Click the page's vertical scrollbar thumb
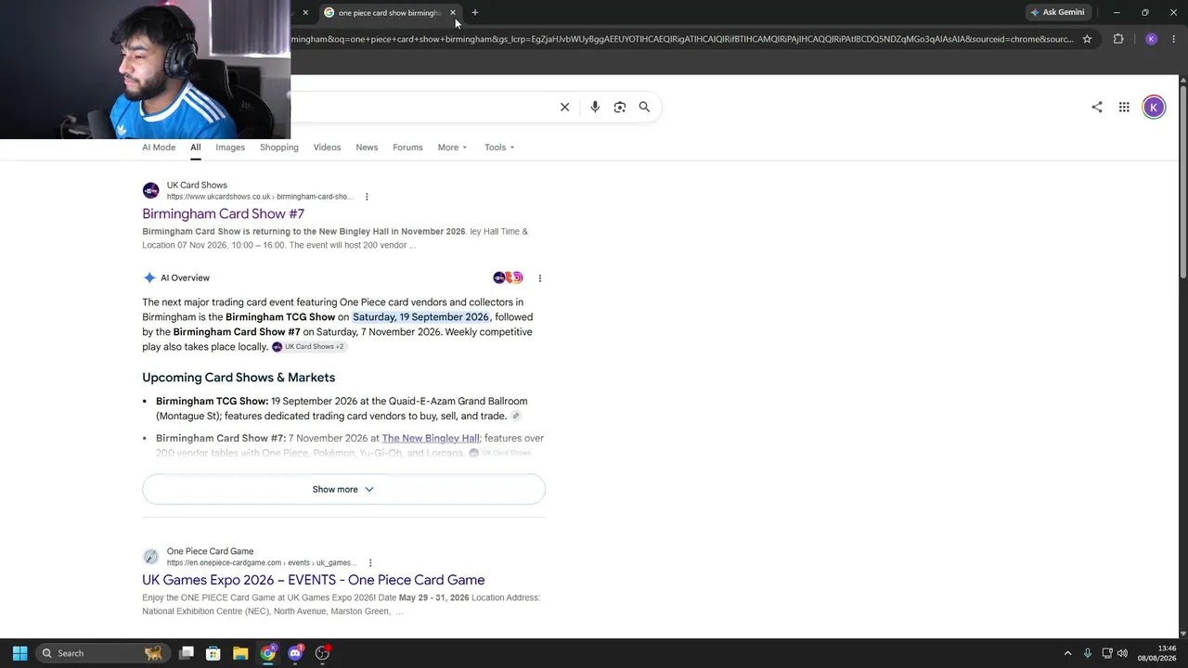Image resolution: width=1188 pixels, height=668 pixels. (x=1183, y=181)
